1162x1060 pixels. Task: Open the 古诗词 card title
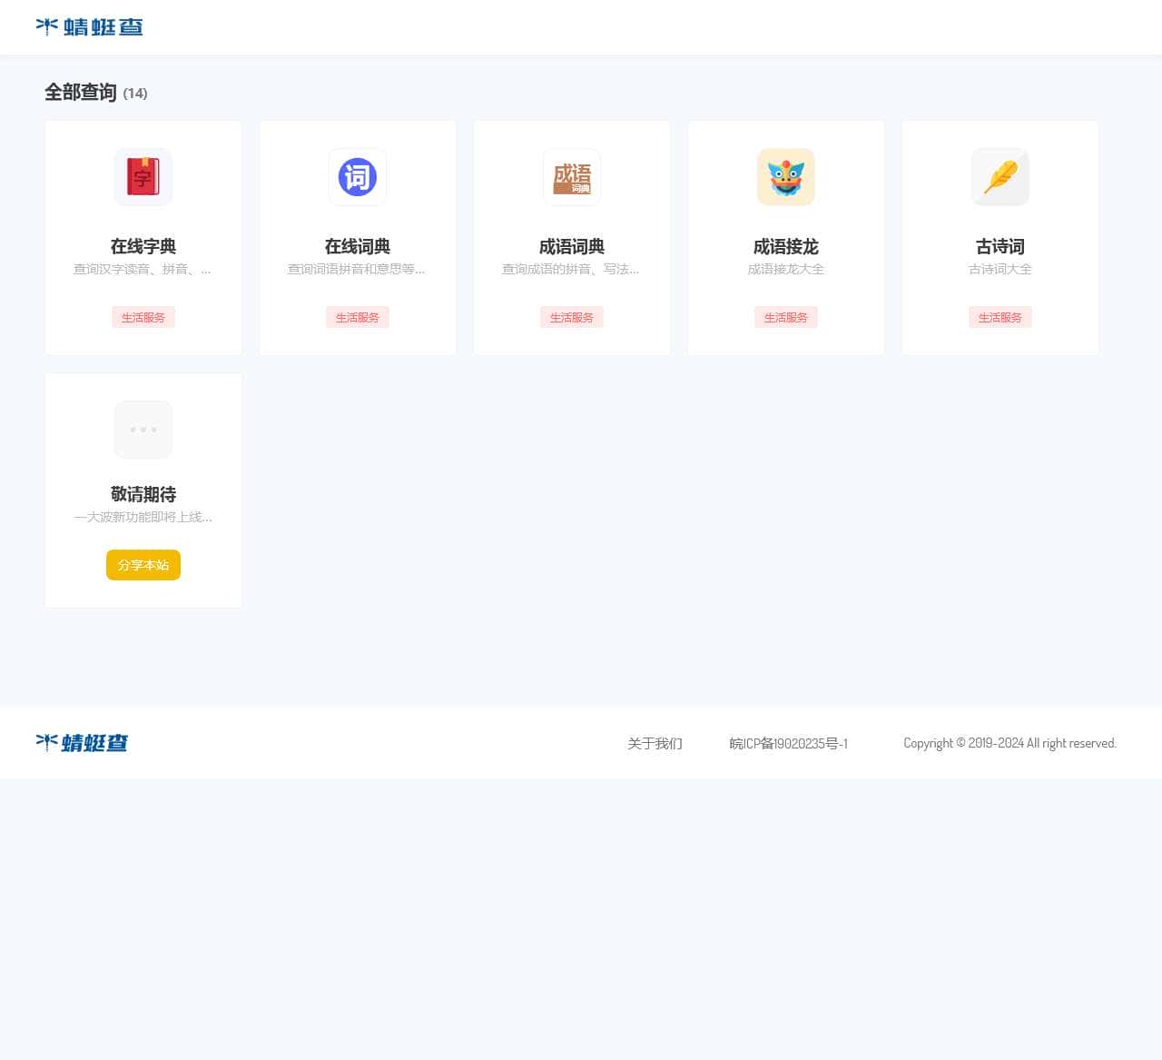tap(1000, 246)
